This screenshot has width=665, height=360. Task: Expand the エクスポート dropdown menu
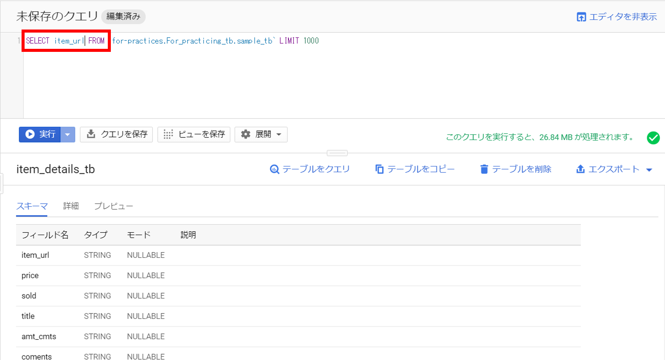(x=650, y=169)
